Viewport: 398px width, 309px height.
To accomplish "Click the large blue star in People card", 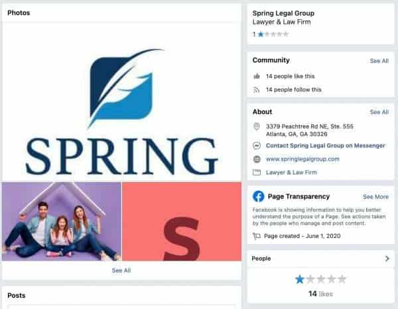I will [300, 279].
